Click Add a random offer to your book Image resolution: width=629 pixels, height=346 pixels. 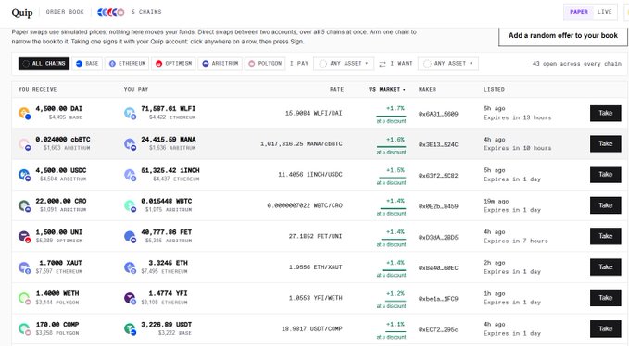[563, 36]
